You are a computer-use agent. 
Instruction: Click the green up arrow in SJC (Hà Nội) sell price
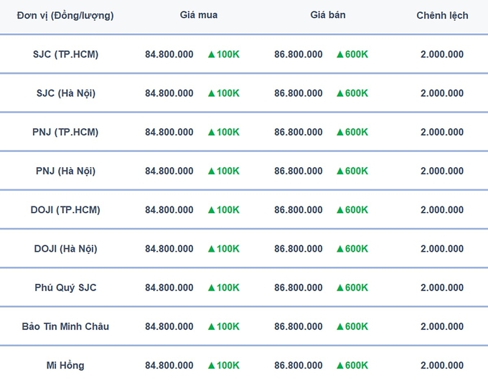click(340, 94)
